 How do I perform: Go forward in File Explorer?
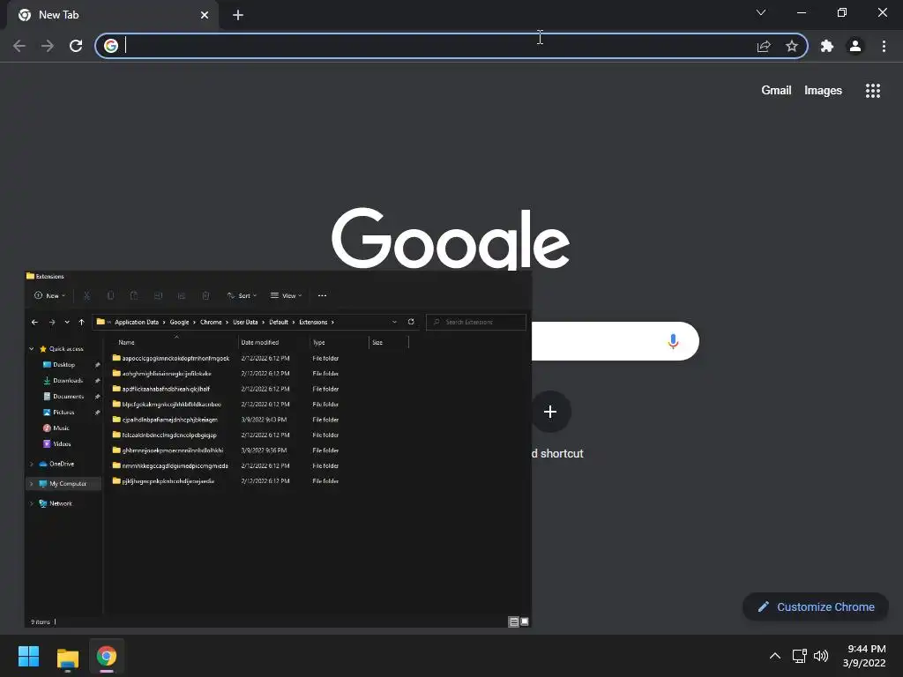click(x=52, y=322)
